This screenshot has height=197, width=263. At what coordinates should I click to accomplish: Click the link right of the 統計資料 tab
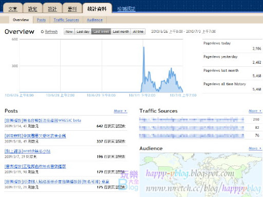coord(126,9)
